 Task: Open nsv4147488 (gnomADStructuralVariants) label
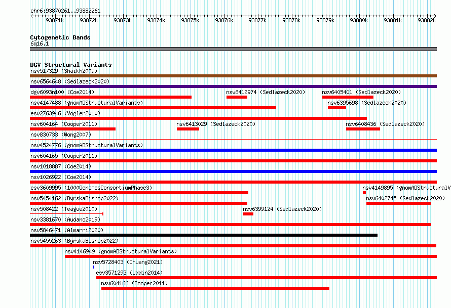pyautogui.click(x=87, y=103)
